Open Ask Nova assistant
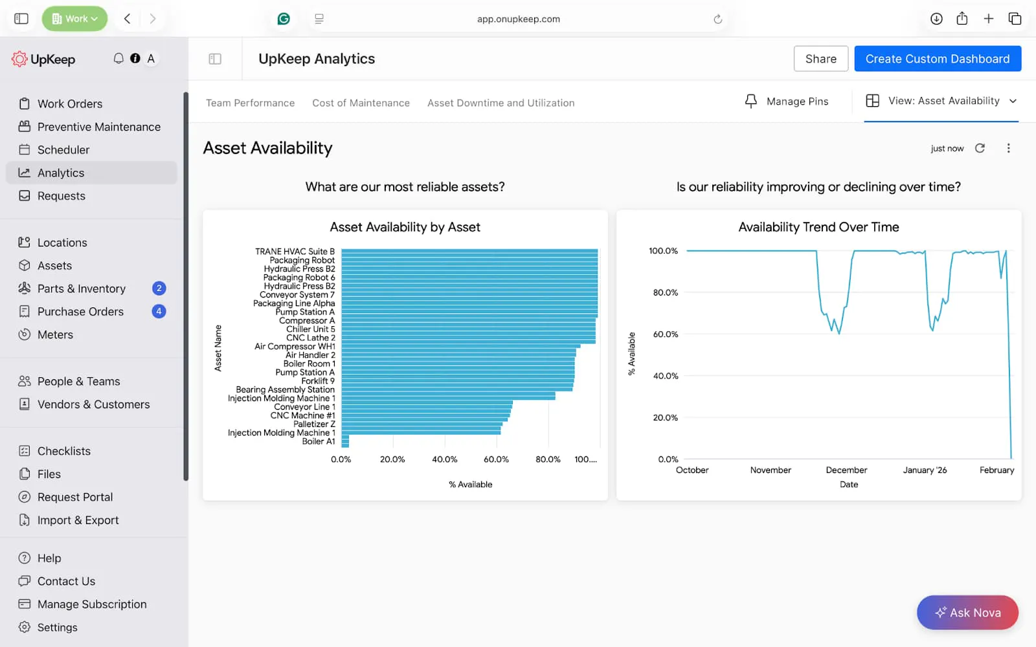 tap(967, 612)
